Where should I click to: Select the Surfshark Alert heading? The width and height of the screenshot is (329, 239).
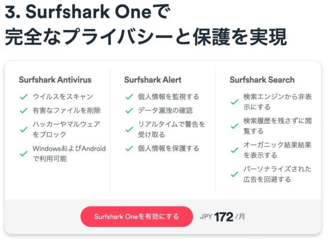(x=153, y=79)
